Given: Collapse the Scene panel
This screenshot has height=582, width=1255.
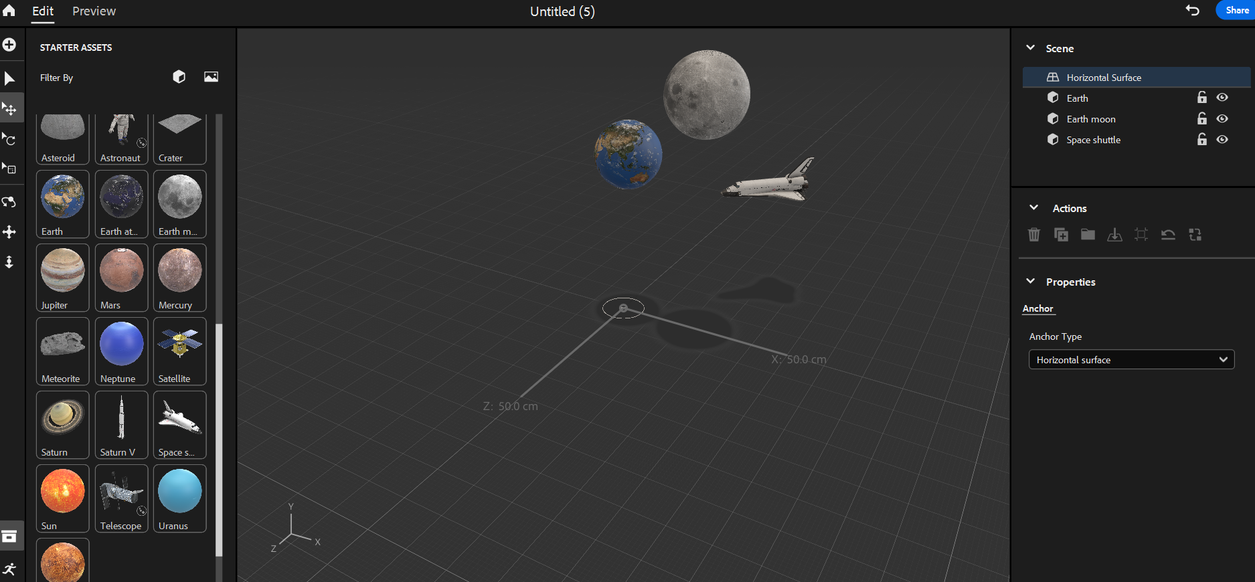Looking at the screenshot, I should (1031, 48).
